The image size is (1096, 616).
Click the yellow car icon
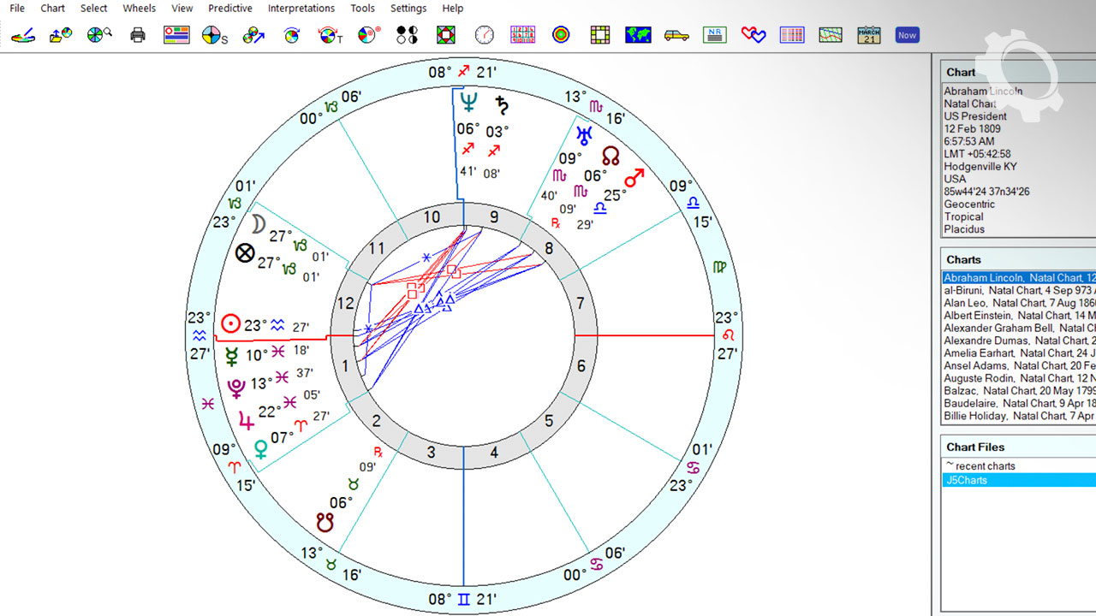coord(676,35)
